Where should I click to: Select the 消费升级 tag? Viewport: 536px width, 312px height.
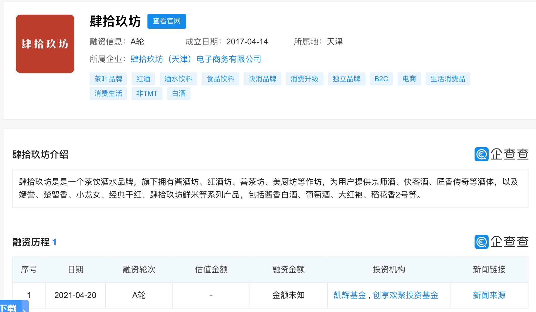305,79
